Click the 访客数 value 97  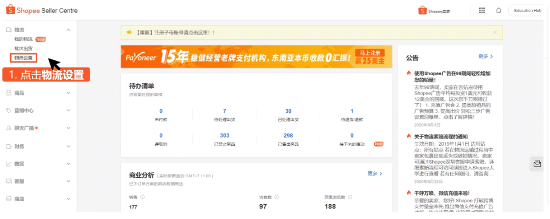point(264,206)
